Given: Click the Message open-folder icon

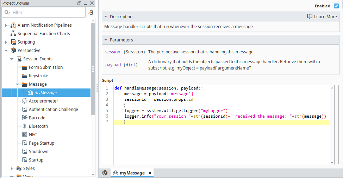Looking at the screenshot, I should coord(25,84).
